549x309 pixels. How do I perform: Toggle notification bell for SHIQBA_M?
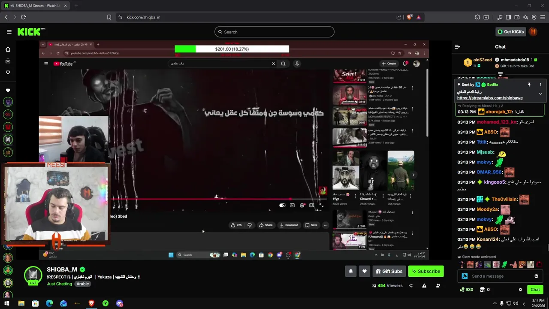pos(350,271)
